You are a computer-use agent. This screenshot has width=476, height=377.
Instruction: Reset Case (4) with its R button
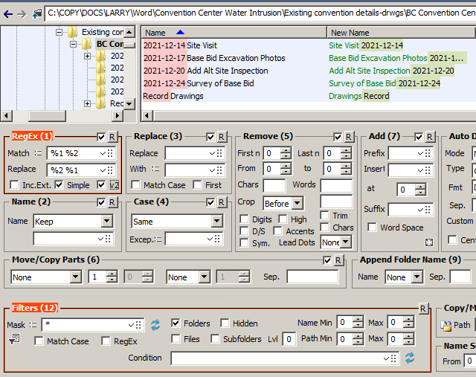222,202
